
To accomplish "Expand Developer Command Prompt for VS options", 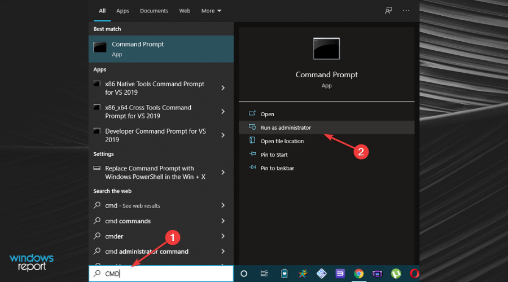I will [x=223, y=135].
